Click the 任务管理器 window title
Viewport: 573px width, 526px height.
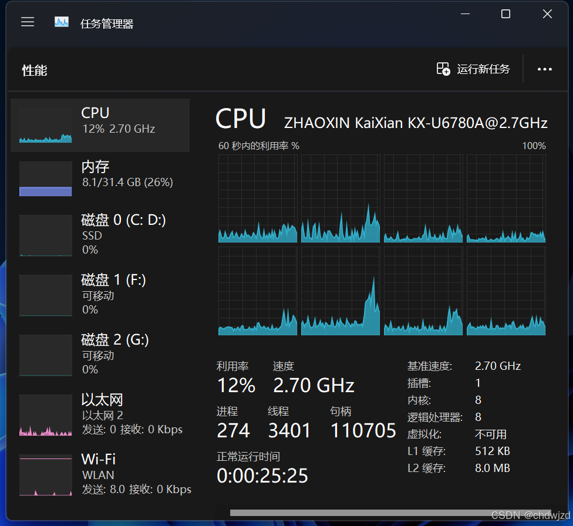(x=107, y=23)
